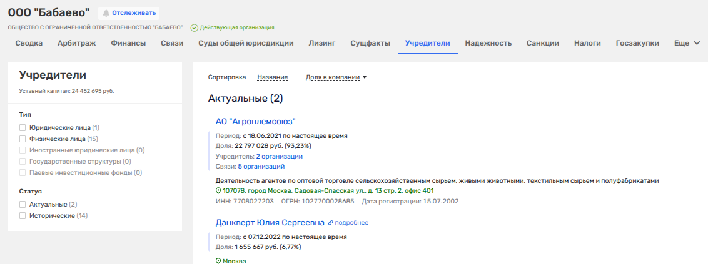The width and height of the screenshot is (708, 264).
Task: Click the map pin icon by address 107078
Action: [218, 191]
